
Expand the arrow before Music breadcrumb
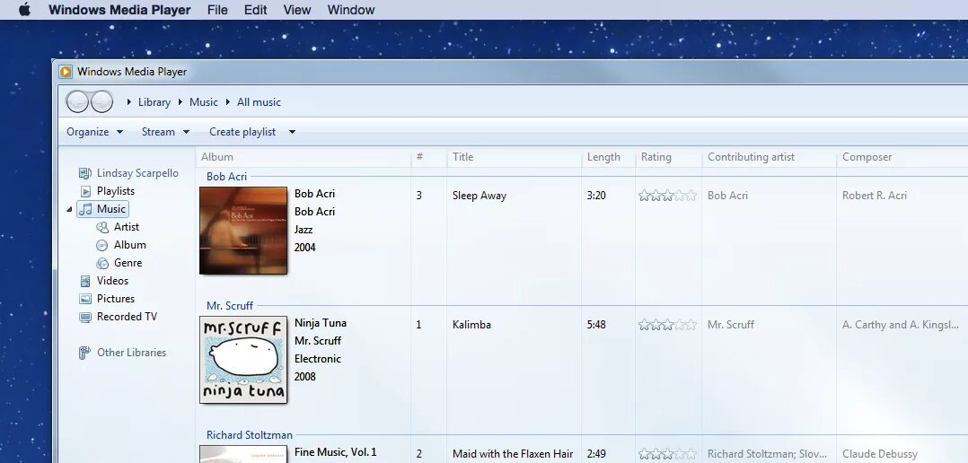(x=180, y=102)
